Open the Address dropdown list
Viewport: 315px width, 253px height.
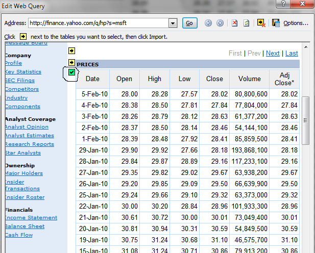[x=173, y=23]
